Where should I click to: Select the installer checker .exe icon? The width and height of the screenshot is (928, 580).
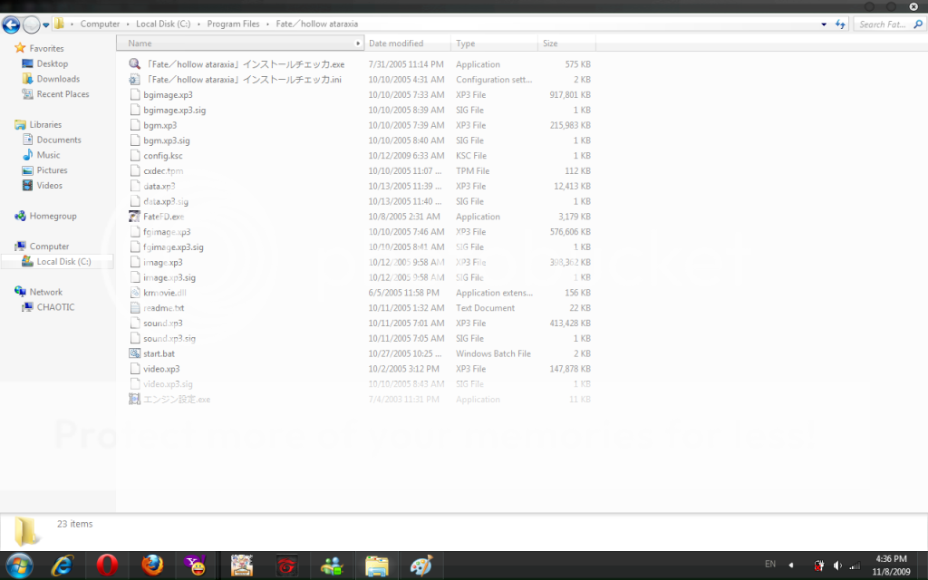pos(134,64)
